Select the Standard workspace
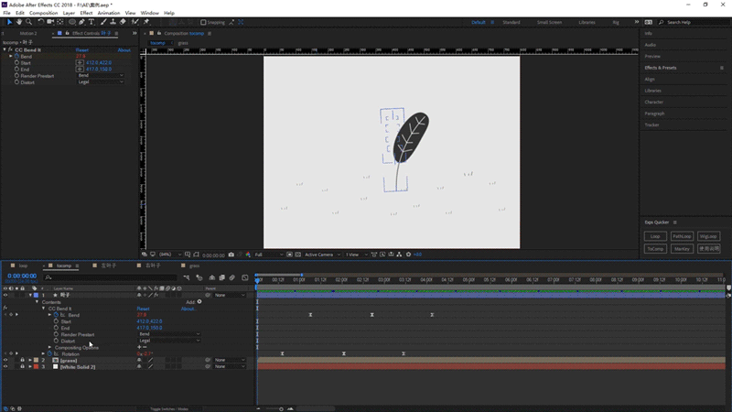The width and height of the screenshot is (732, 412). (x=511, y=22)
